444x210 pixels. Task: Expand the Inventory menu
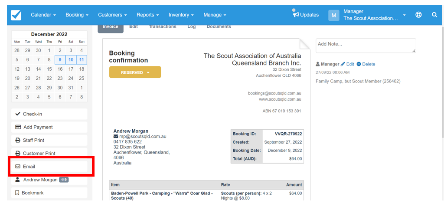click(x=181, y=15)
